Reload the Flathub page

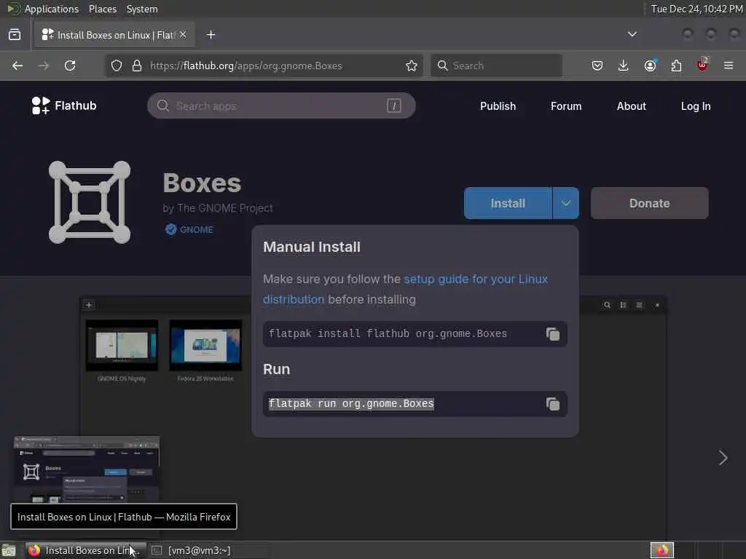(70, 66)
